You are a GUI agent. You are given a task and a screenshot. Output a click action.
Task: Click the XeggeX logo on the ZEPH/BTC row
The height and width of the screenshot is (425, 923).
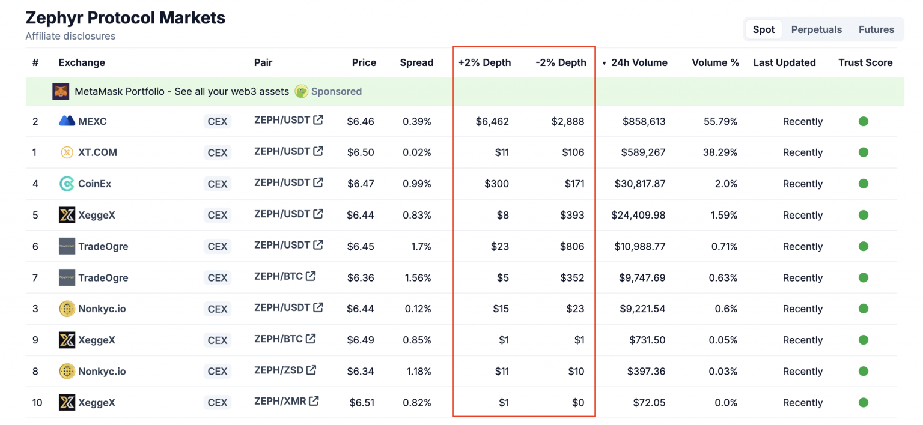click(66, 340)
